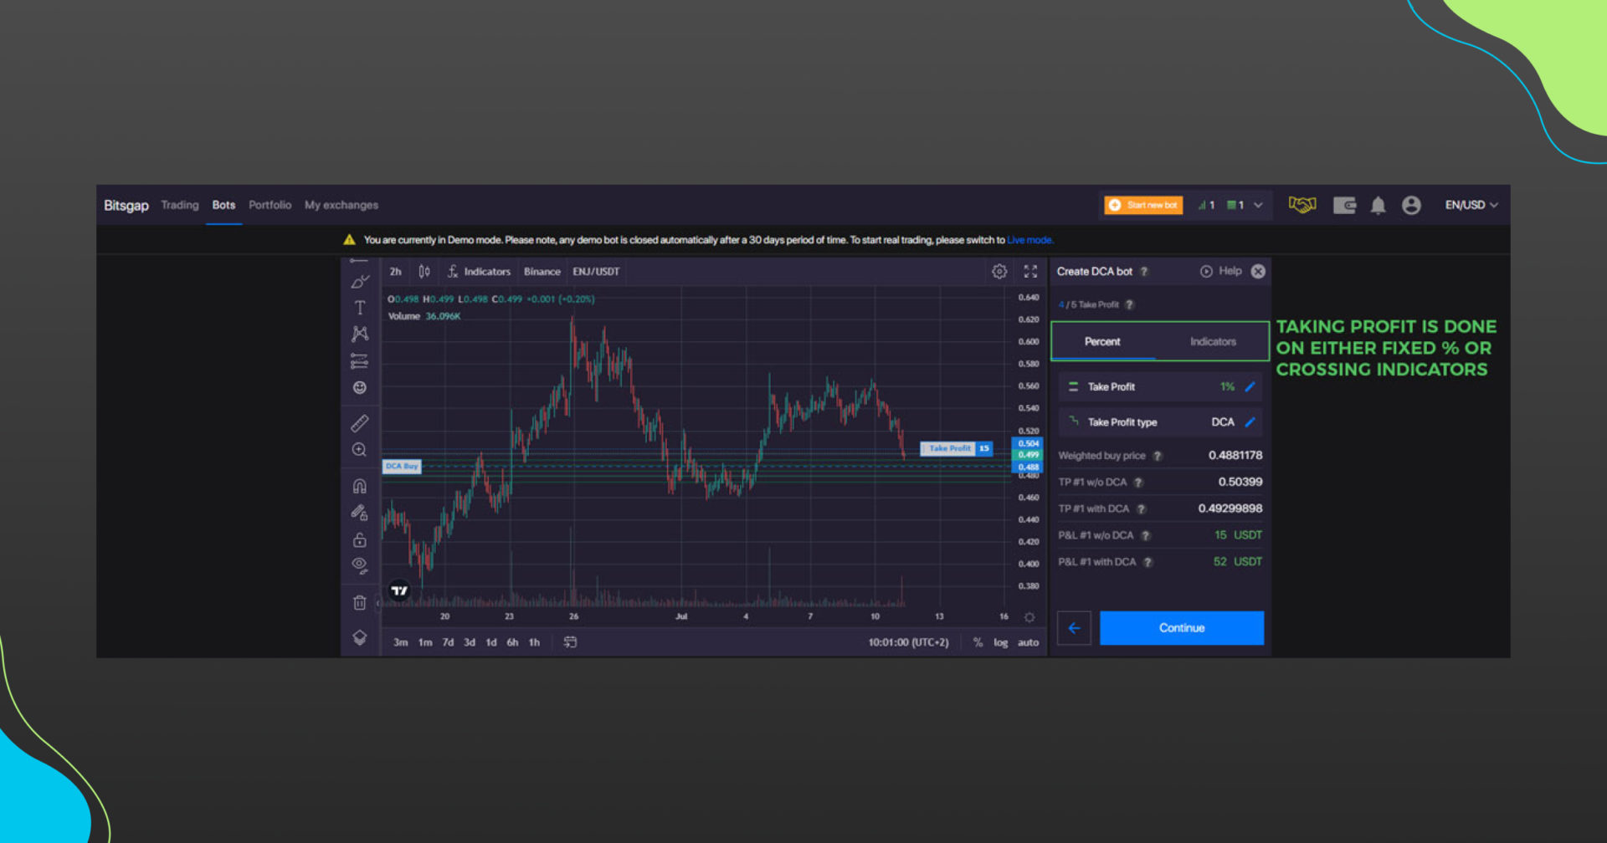Switch to the Indicators take profit tab

[1213, 342]
